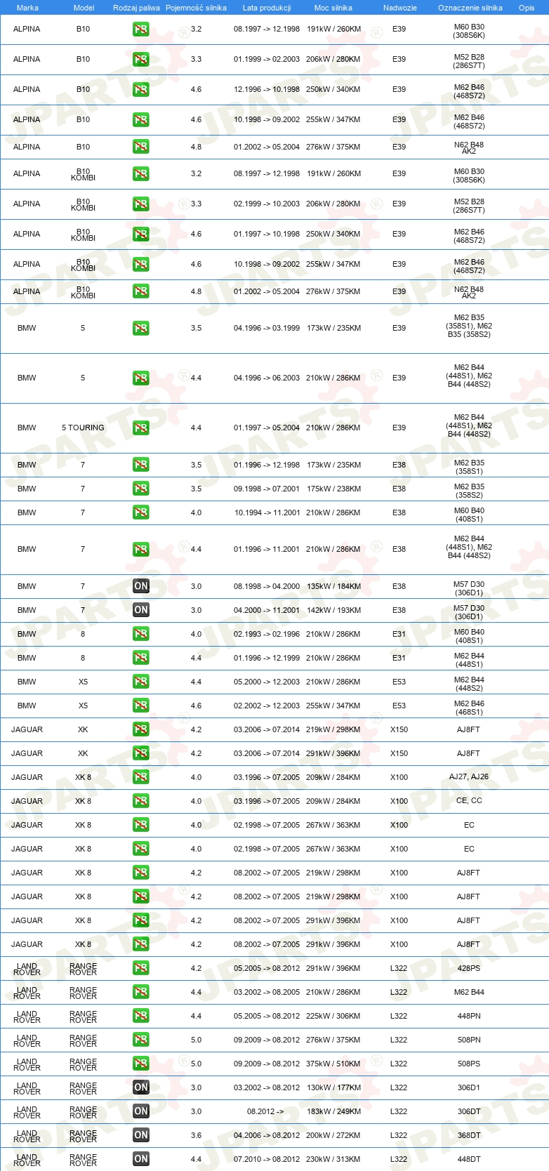Image resolution: width=549 pixels, height=1171 pixels.
Task: Click the Moc silnika column header
Action: click(333, 8)
